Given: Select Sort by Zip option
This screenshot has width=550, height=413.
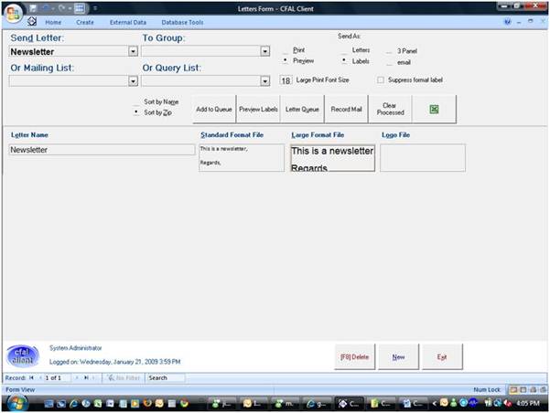Looking at the screenshot, I should [136, 112].
